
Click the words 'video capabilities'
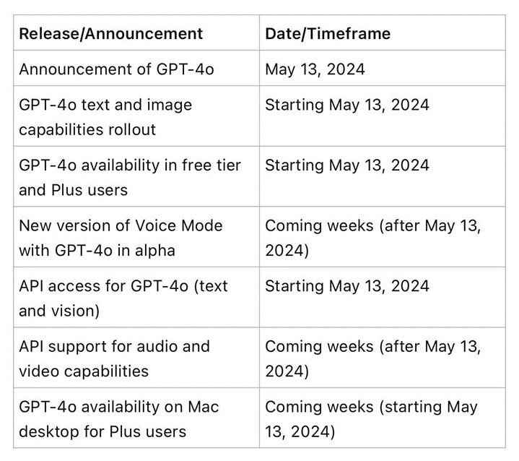[84, 371]
